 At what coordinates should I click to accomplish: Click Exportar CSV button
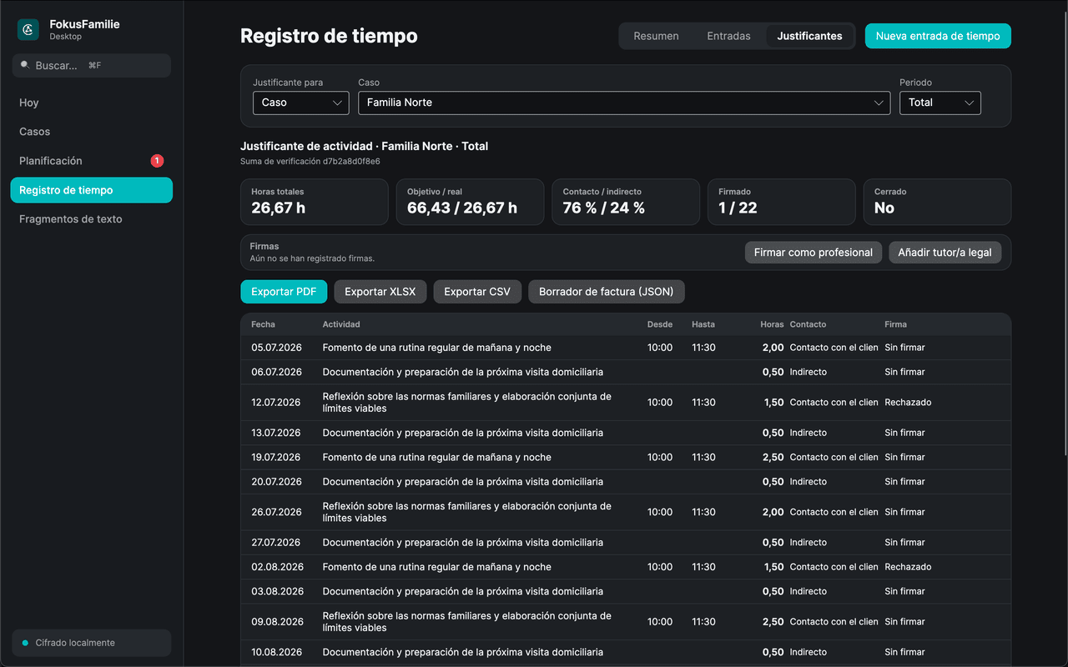(477, 292)
